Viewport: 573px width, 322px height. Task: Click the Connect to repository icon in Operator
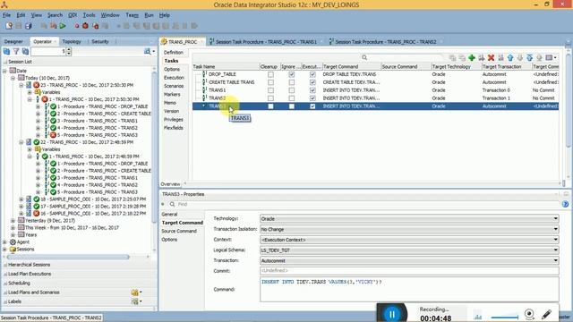(x=149, y=52)
